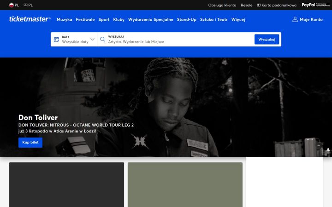This screenshot has height=207, width=332.
Task: Click the calendar icon in date field
Action: pos(56,39)
